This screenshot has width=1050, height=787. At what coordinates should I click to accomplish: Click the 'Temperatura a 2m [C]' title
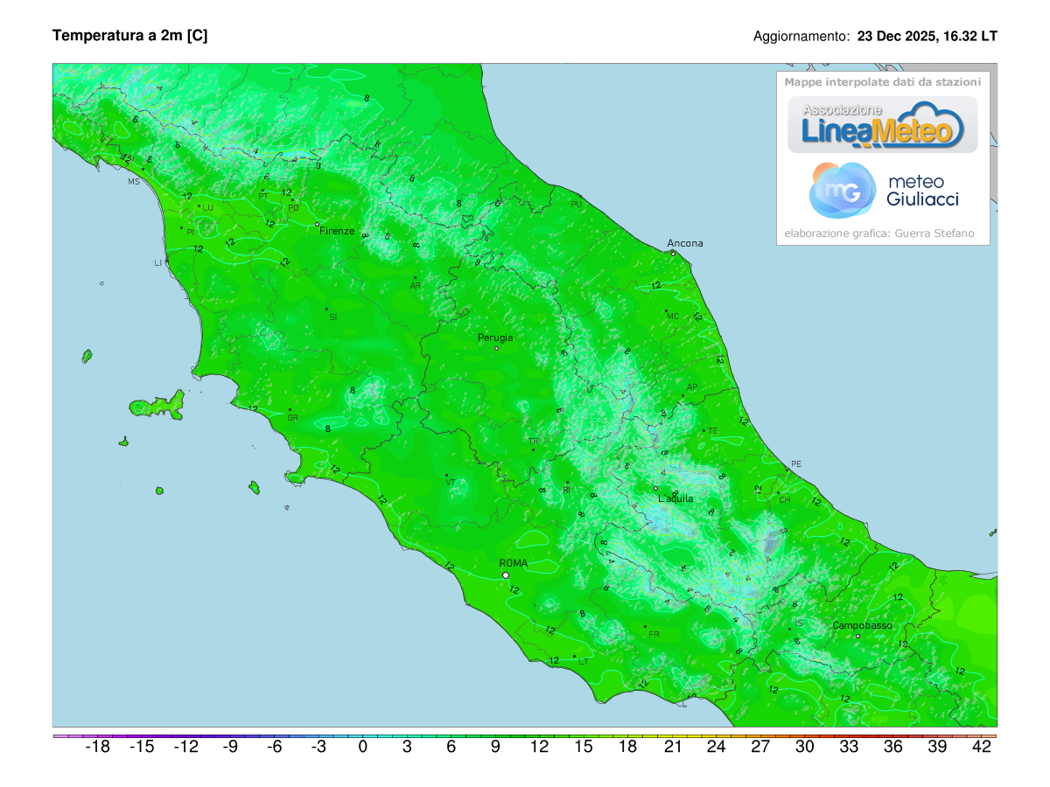pyautogui.click(x=129, y=36)
